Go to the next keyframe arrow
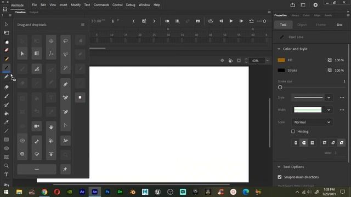The height and width of the screenshot is (197, 351). tap(154, 21)
